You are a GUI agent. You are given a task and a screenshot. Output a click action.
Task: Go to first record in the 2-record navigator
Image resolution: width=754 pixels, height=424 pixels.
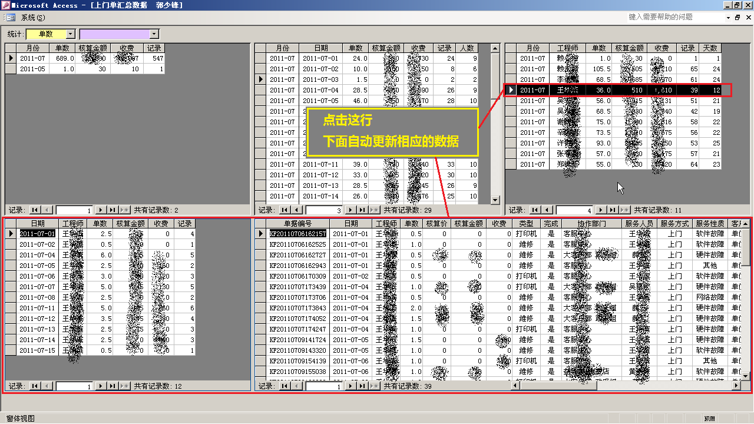35,210
